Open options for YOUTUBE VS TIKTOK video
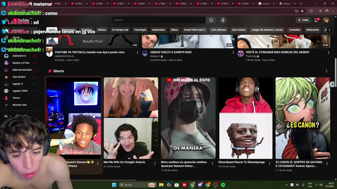Image resolution: width=337 pixels, height=189 pixels. pyautogui.click(x=137, y=52)
